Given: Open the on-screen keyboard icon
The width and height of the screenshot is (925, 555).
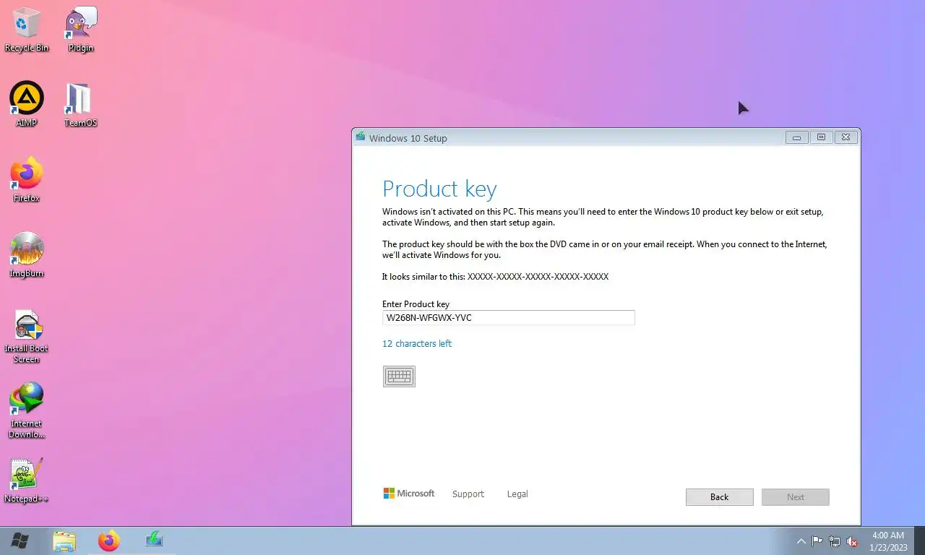Looking at the screenshot, I should (x=399, y=376).
